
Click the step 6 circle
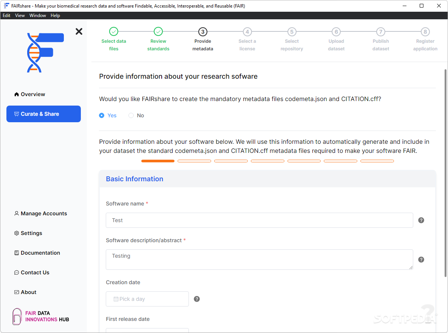click(336, 31)
